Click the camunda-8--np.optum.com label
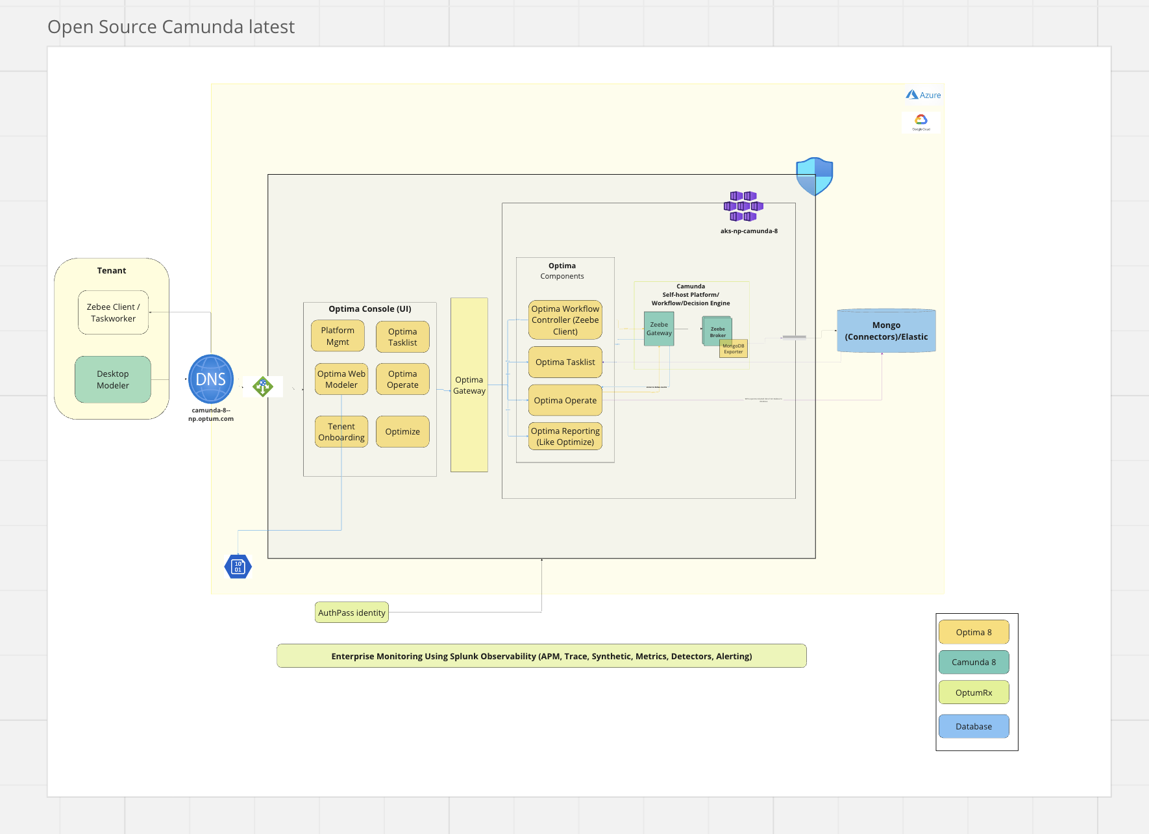This screenshot has height=834, width=1149. tap(211, 414)
